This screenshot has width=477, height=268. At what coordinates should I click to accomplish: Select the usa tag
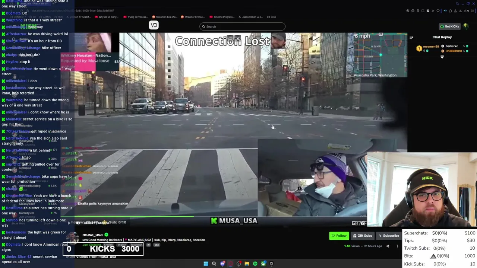(157, 245)
